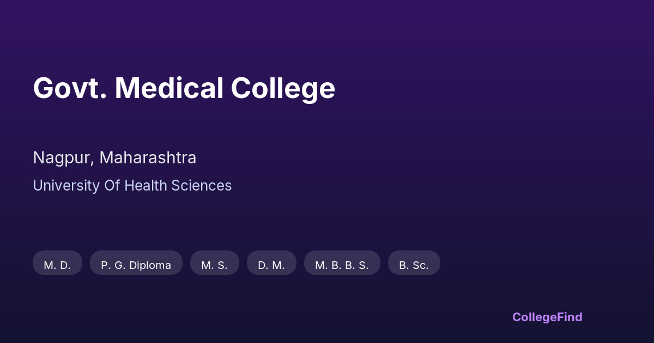This screenshot has height=343, width=654.
Task: Select the Nagpur, Maharashtra location text
Action: [114, 158]
